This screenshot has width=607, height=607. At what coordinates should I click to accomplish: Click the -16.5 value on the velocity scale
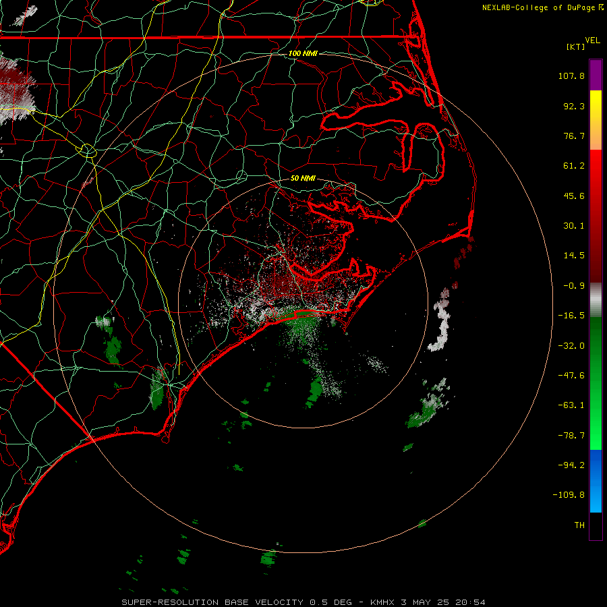[571, 316]
